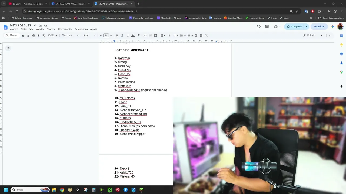Undo the last edit in Docs
This screenshot has height=194, width=346.
point(23,36)
